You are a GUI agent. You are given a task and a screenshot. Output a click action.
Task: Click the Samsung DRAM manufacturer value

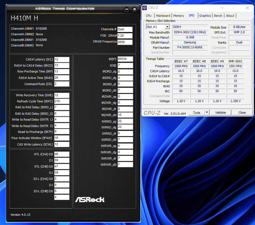[190, 42]
